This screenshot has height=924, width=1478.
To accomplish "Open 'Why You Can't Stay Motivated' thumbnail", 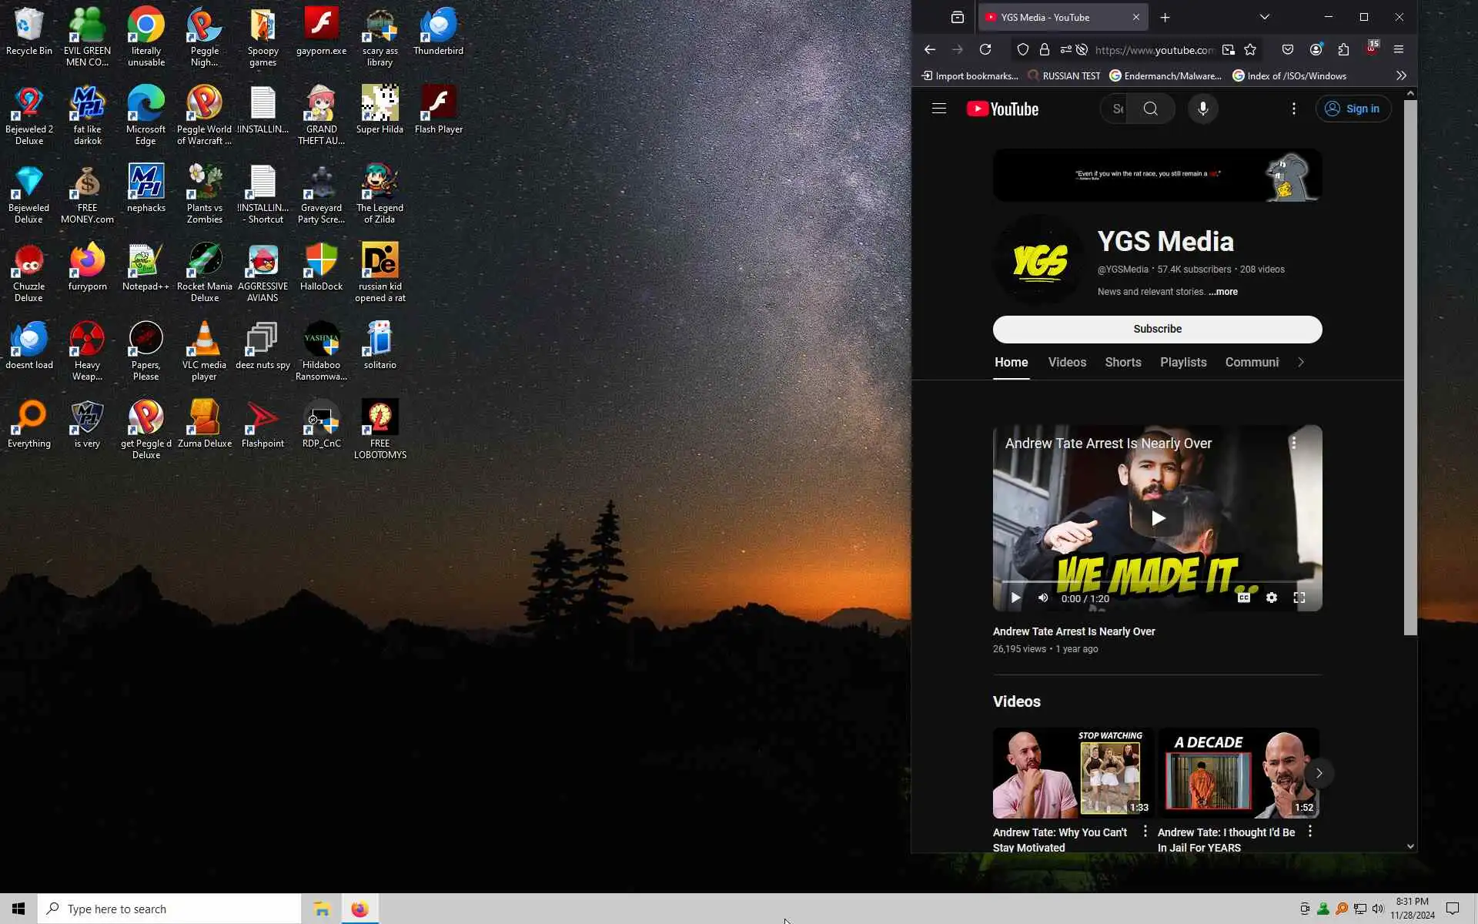I will pos(1073,773).
